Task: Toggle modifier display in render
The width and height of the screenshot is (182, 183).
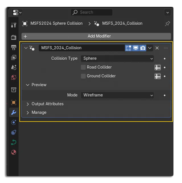Action: click(143, 48)
